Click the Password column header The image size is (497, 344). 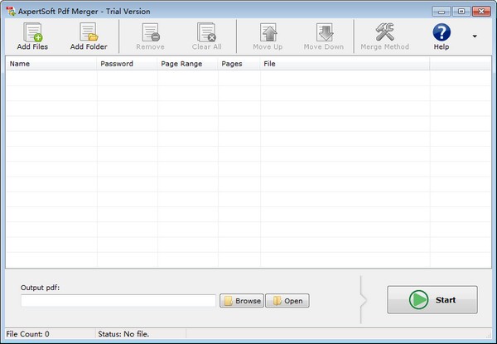(x=127, y=64)
